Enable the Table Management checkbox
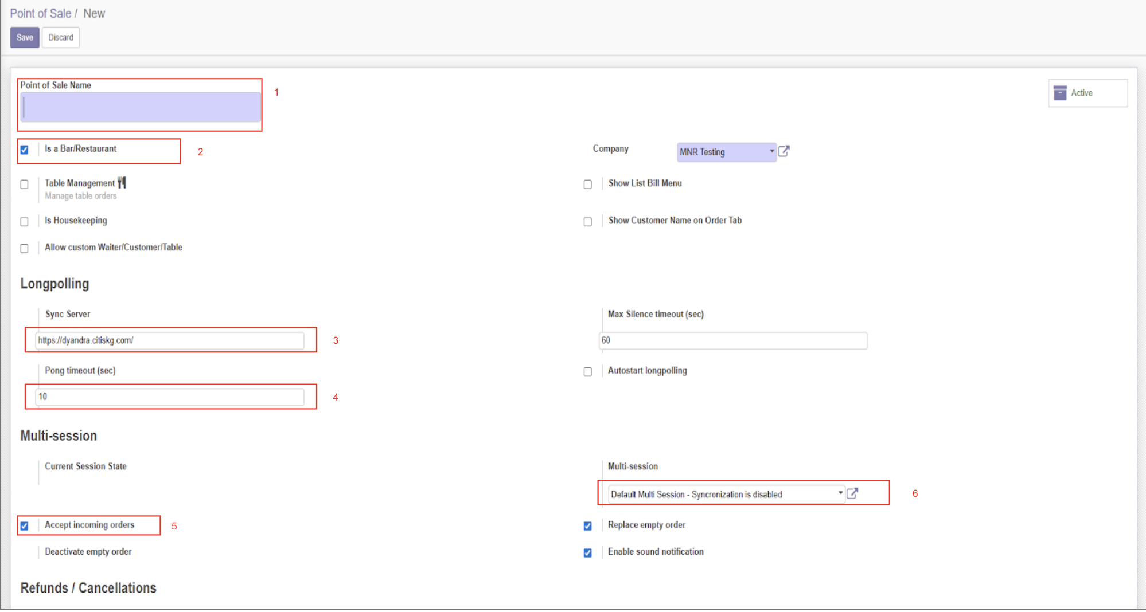Image resolution: width=1146 pixels, height=612 pixels. point(24,185)
